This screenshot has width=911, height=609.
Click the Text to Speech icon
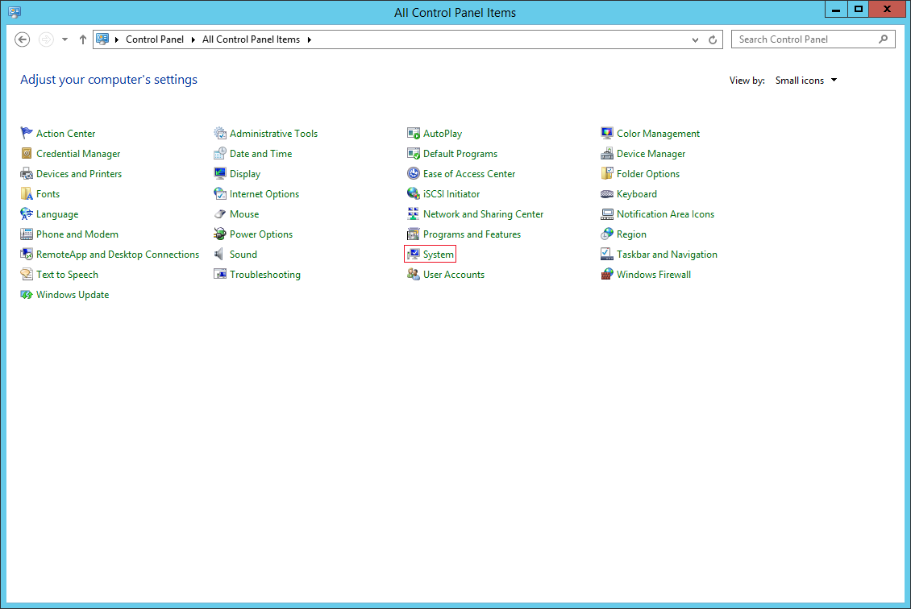[26, 274]
